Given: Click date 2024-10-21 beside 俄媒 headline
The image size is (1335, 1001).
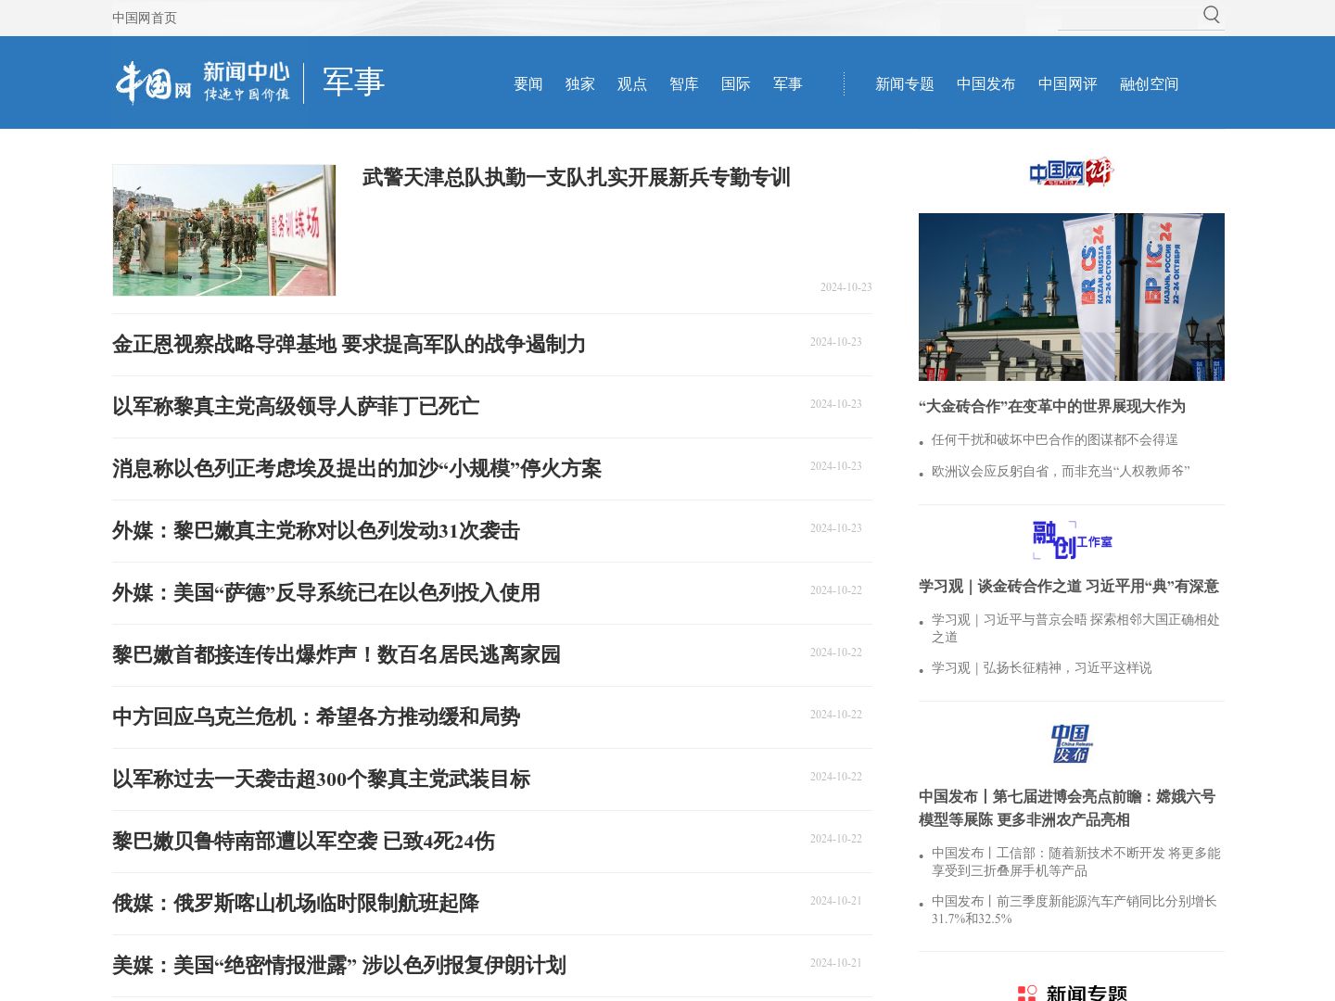Looking at the screenshot, I should [836, 901].
